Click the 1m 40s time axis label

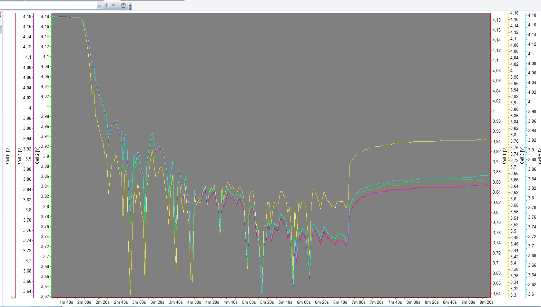click(x=66, y=302)
